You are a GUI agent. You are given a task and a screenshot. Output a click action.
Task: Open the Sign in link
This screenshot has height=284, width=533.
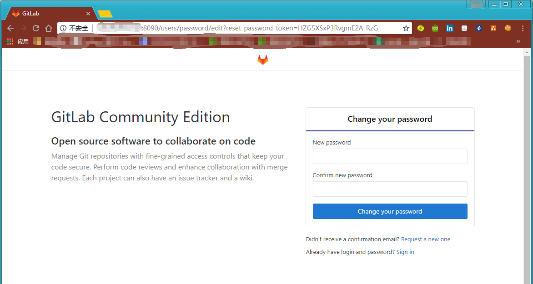pyautogui.click(x=405, y=252)
